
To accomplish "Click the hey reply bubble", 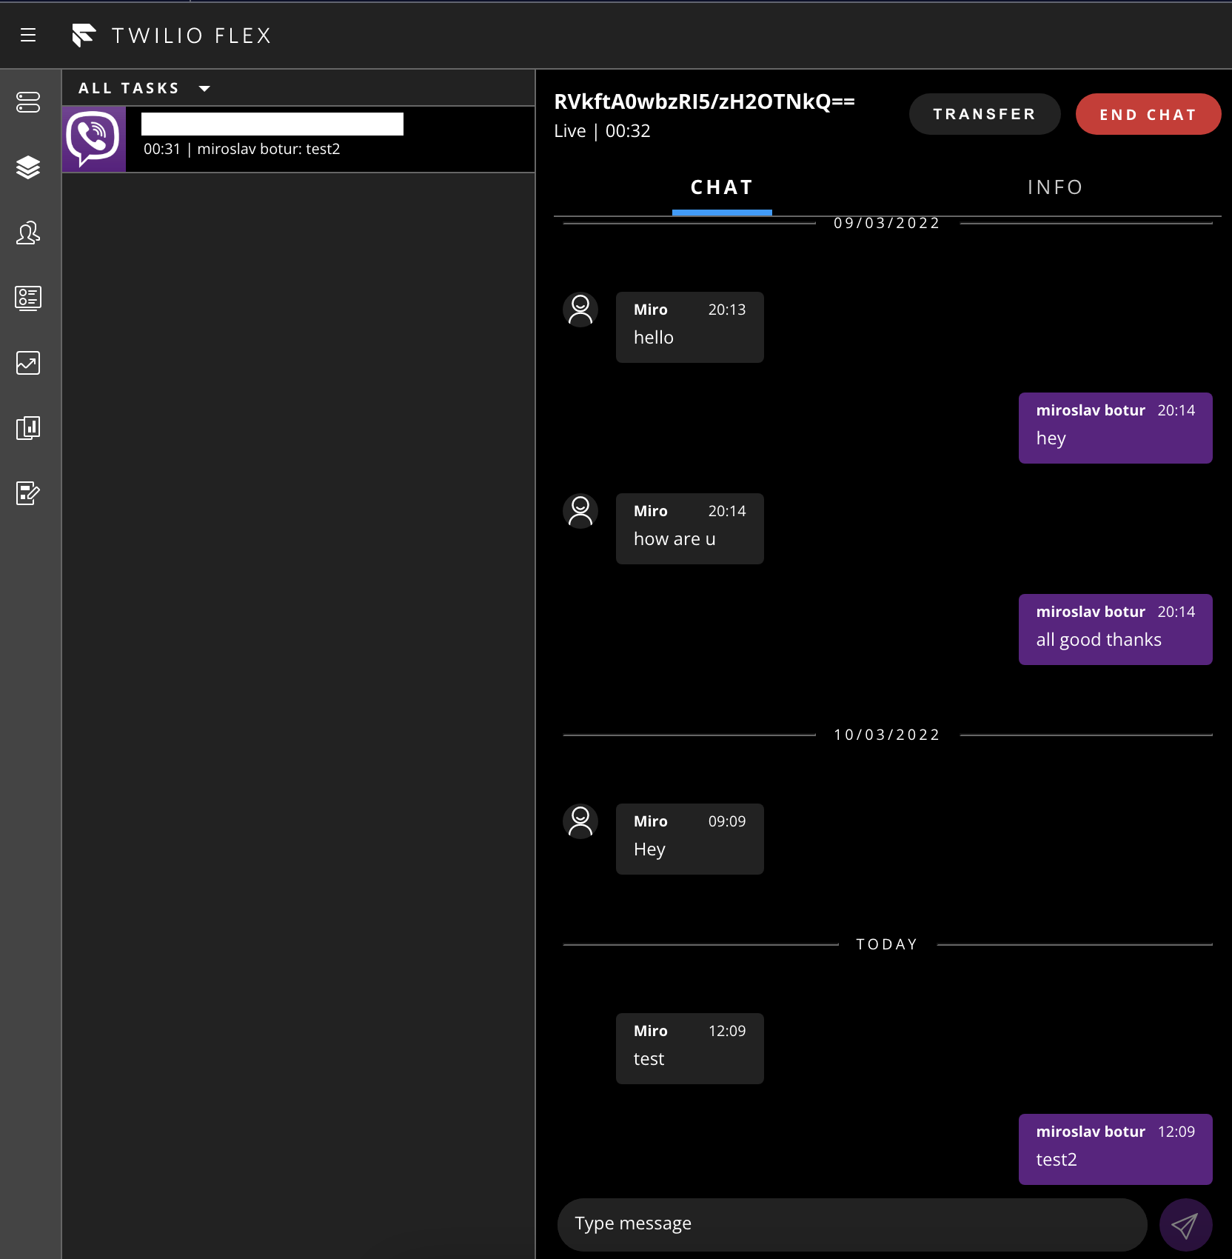I will 1116,428.
